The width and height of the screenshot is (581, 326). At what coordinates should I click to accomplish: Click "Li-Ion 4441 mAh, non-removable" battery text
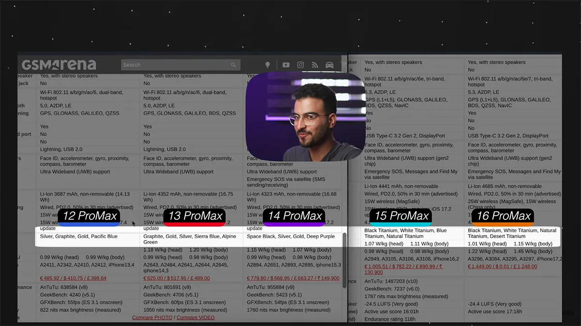click(401, 186)
